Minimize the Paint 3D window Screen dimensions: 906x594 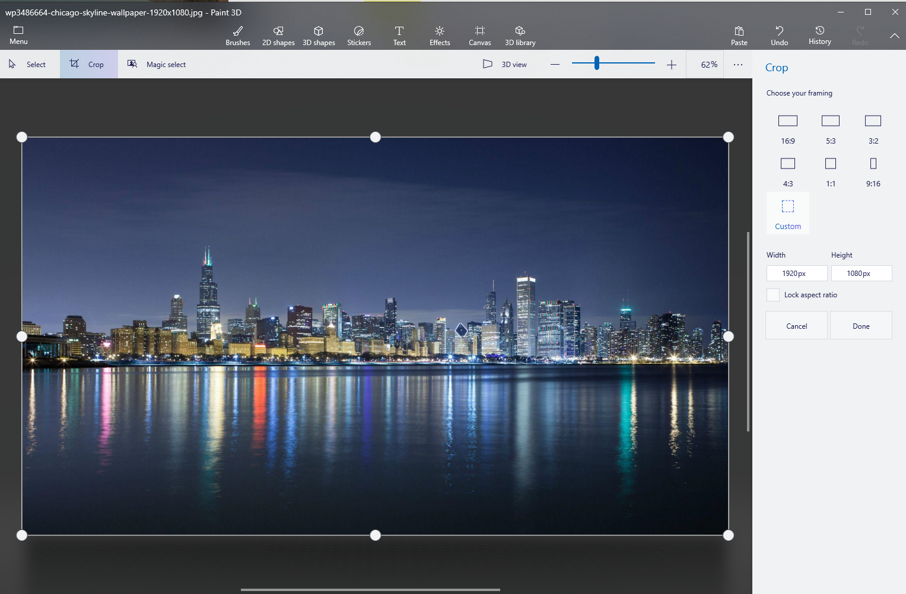coord(841,12)
